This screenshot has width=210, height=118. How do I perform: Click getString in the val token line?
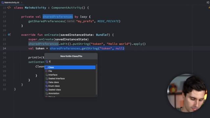pos(90,49)
